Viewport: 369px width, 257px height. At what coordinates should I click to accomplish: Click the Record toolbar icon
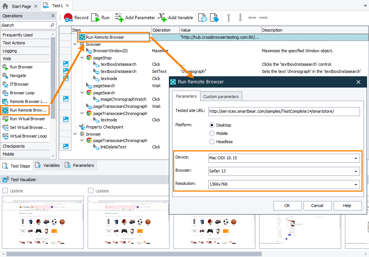(x=68, y=17)
